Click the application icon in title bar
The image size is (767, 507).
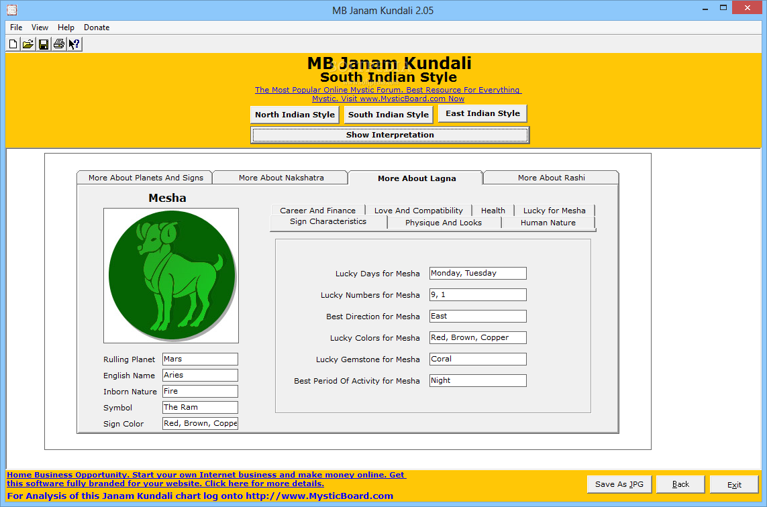coord(11,10)
